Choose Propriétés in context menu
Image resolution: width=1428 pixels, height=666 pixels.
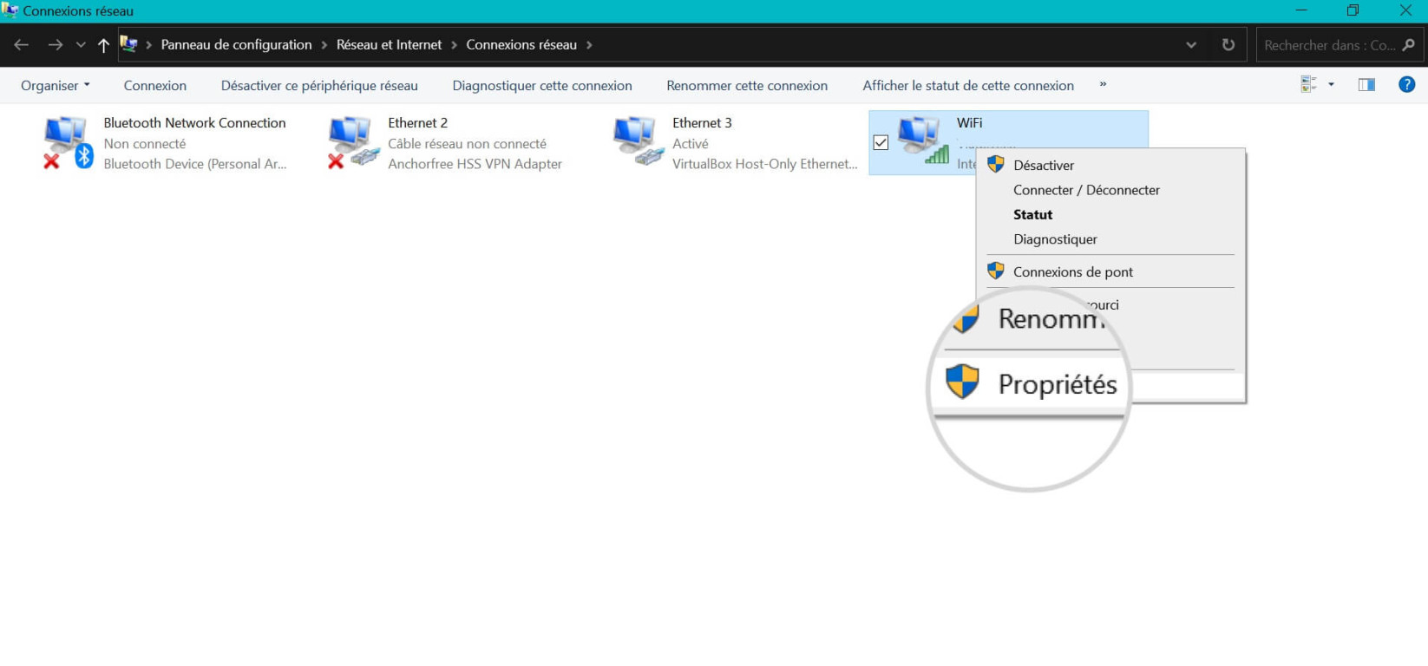[x=1057, y=383]
